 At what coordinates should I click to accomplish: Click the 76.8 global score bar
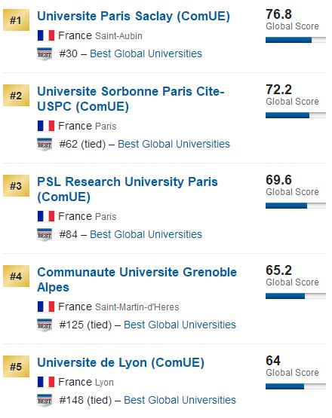coord(296,40)
